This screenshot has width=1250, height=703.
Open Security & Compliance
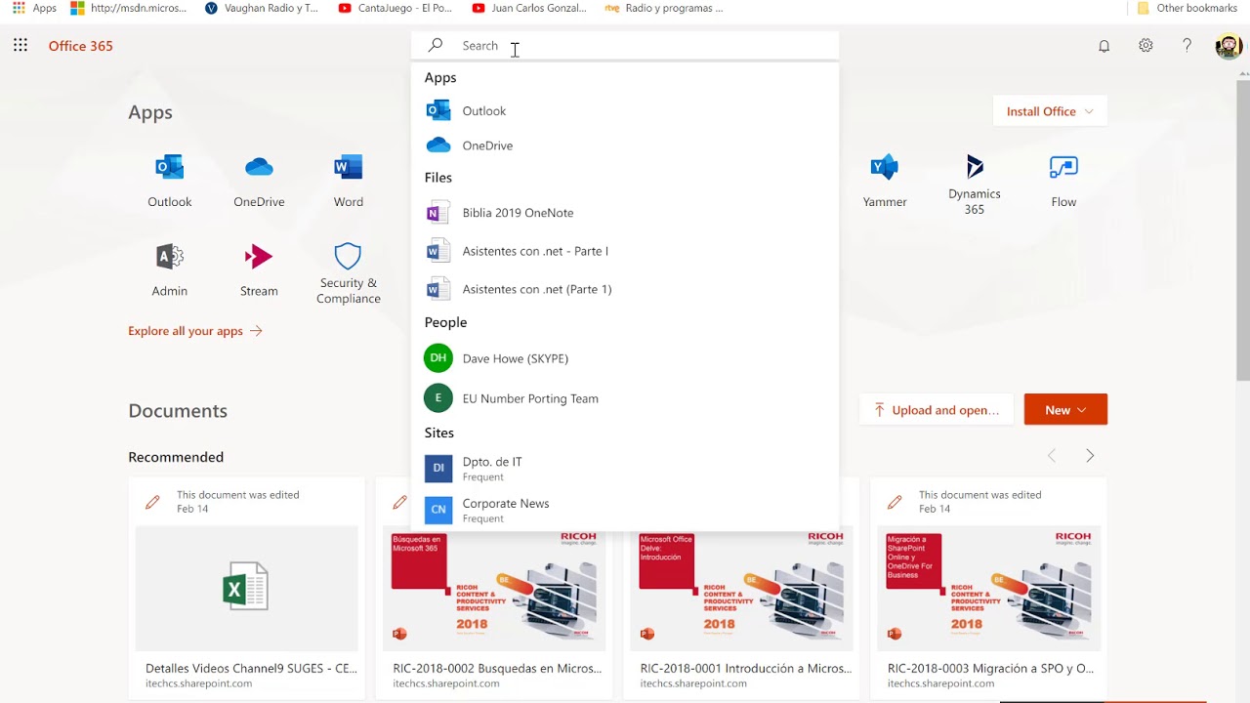pos(348,270)
